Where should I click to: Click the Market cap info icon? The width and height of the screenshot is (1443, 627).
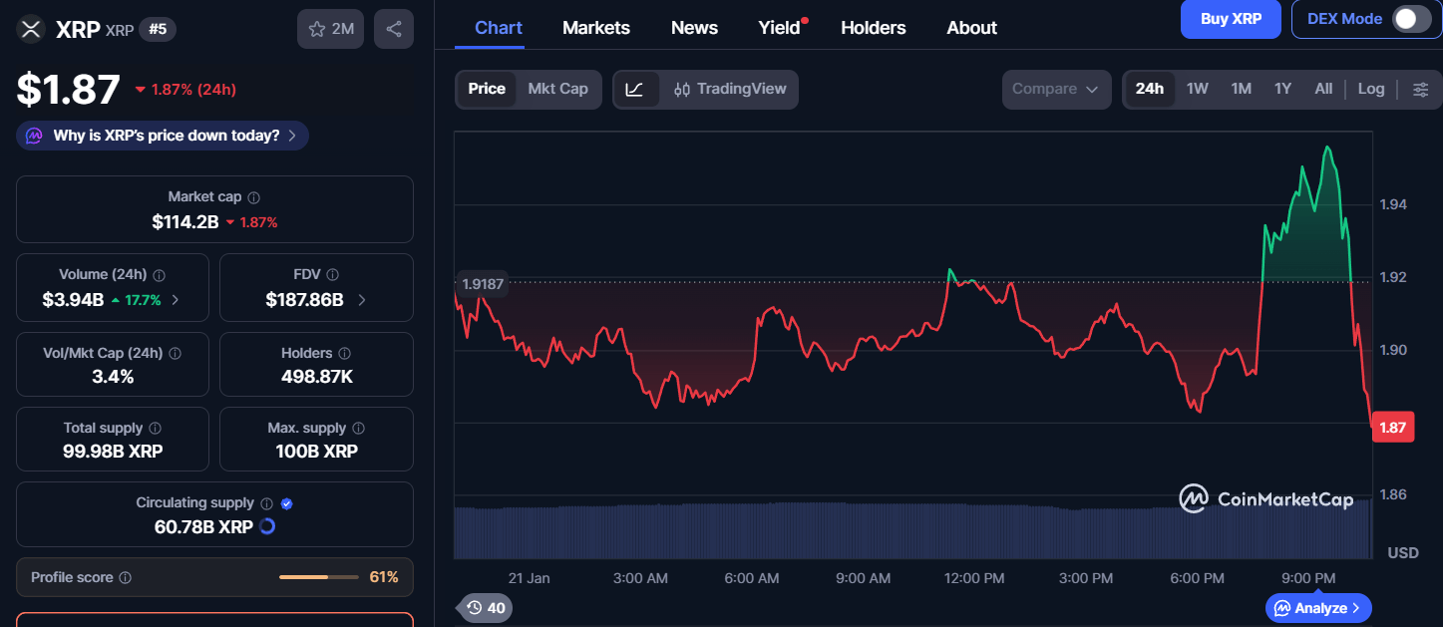pyautogui.click(x=254, y=197)
